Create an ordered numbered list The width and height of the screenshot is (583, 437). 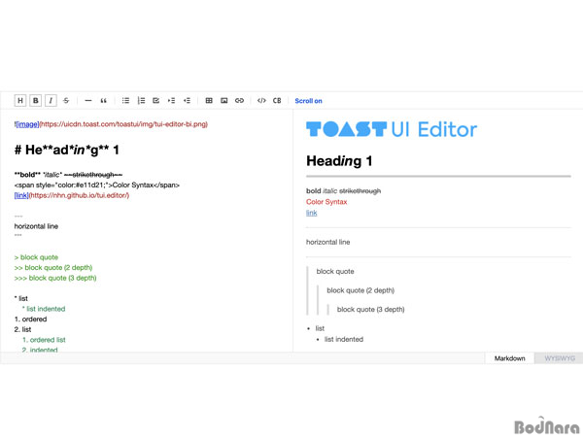pos(141,100)
